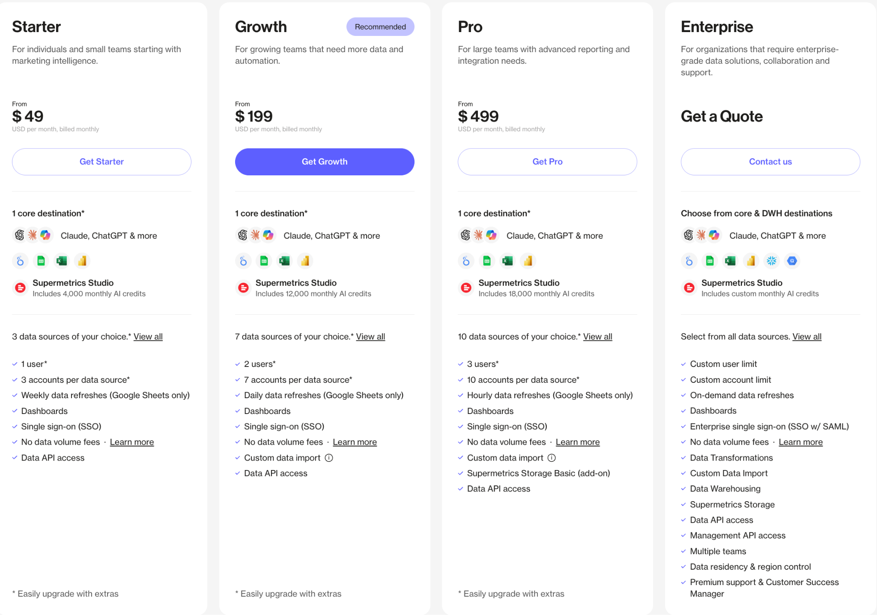Click the BigQuery icon in Enterprise destinations
877x615 pixels.
pyautogui.click(x=792, y=260)
